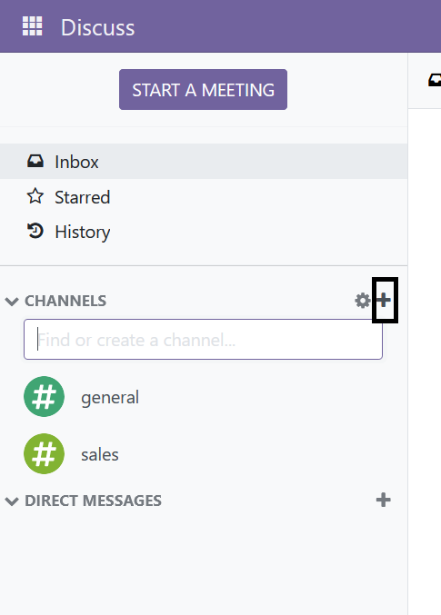Click plus icon to start direct message
Viewport: 441px width, 615px height.
[x=384, y=500]
